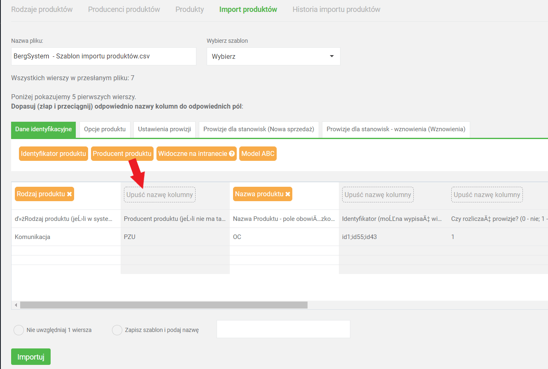The width and height of the screenshot is (548, 369).
Task: Select Nie uwzględniaj 1 wiersza option
Action: (19, 330)
